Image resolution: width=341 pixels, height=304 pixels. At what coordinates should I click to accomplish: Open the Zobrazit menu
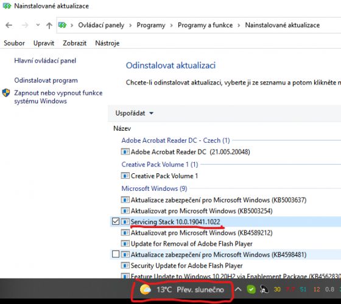[74, 43]
